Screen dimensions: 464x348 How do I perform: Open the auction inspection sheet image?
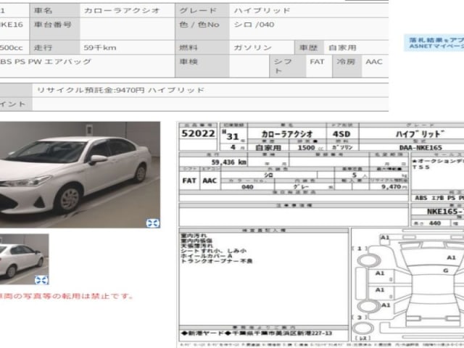click(320, 235)
